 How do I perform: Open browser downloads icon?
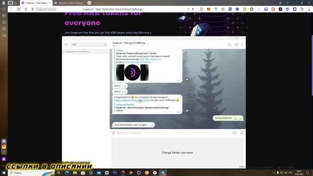click(x=310, y=9)
